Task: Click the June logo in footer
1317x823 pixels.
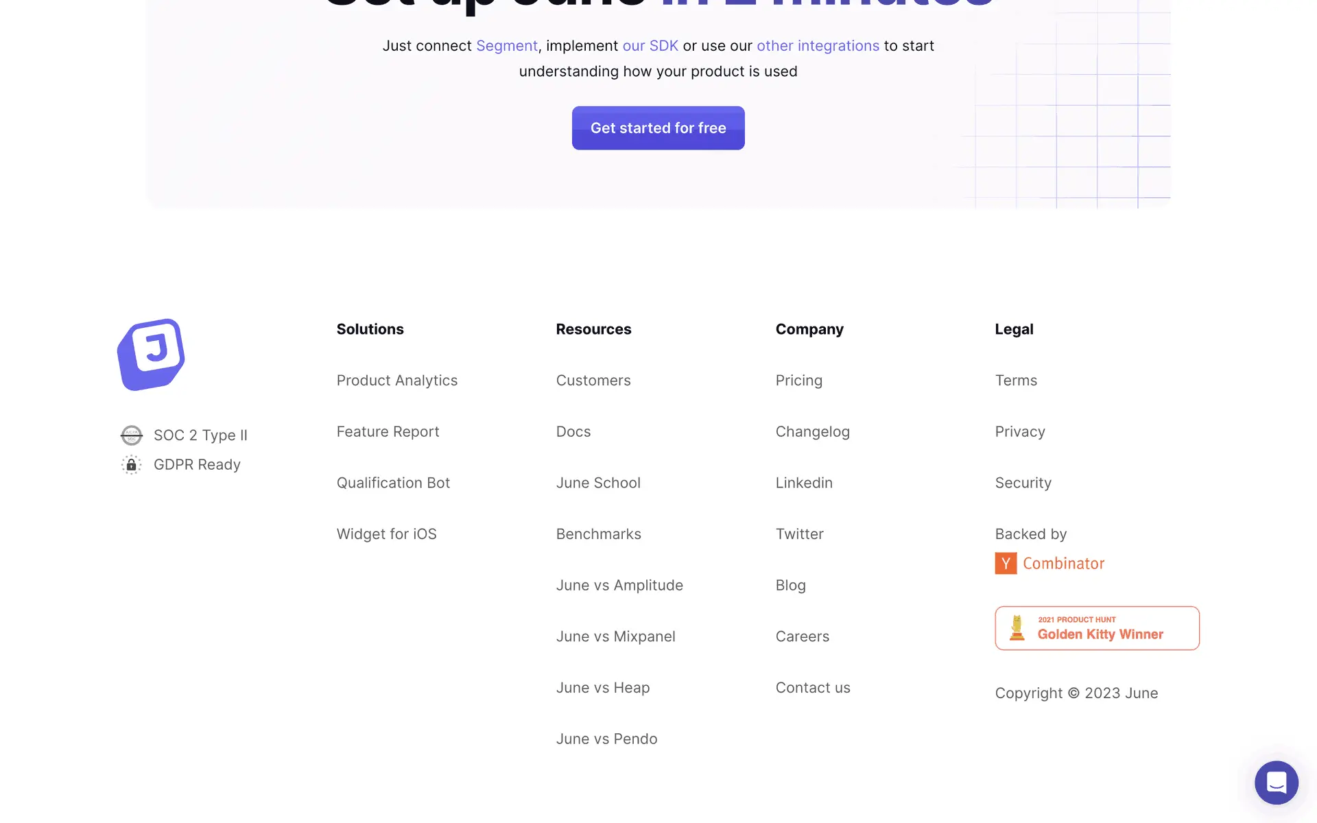Action: [151, 355]
